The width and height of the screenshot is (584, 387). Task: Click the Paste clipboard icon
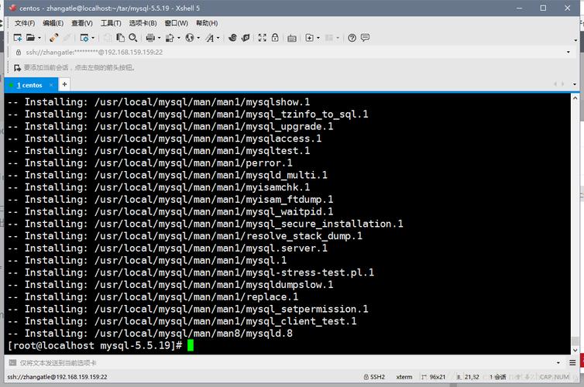(x=119, y=37)
